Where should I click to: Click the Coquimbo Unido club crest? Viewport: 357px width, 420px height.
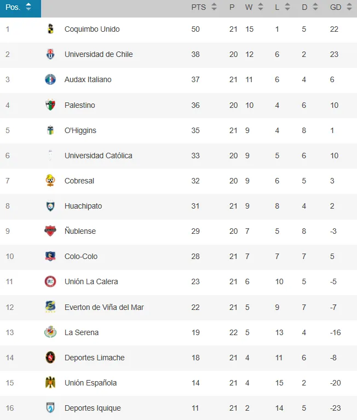[x=50, y=29]
